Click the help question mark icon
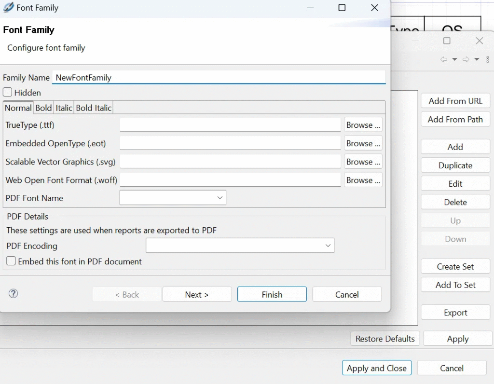This screenshot has width=494, height=384. pyautogui.click(x=13, y=294)
